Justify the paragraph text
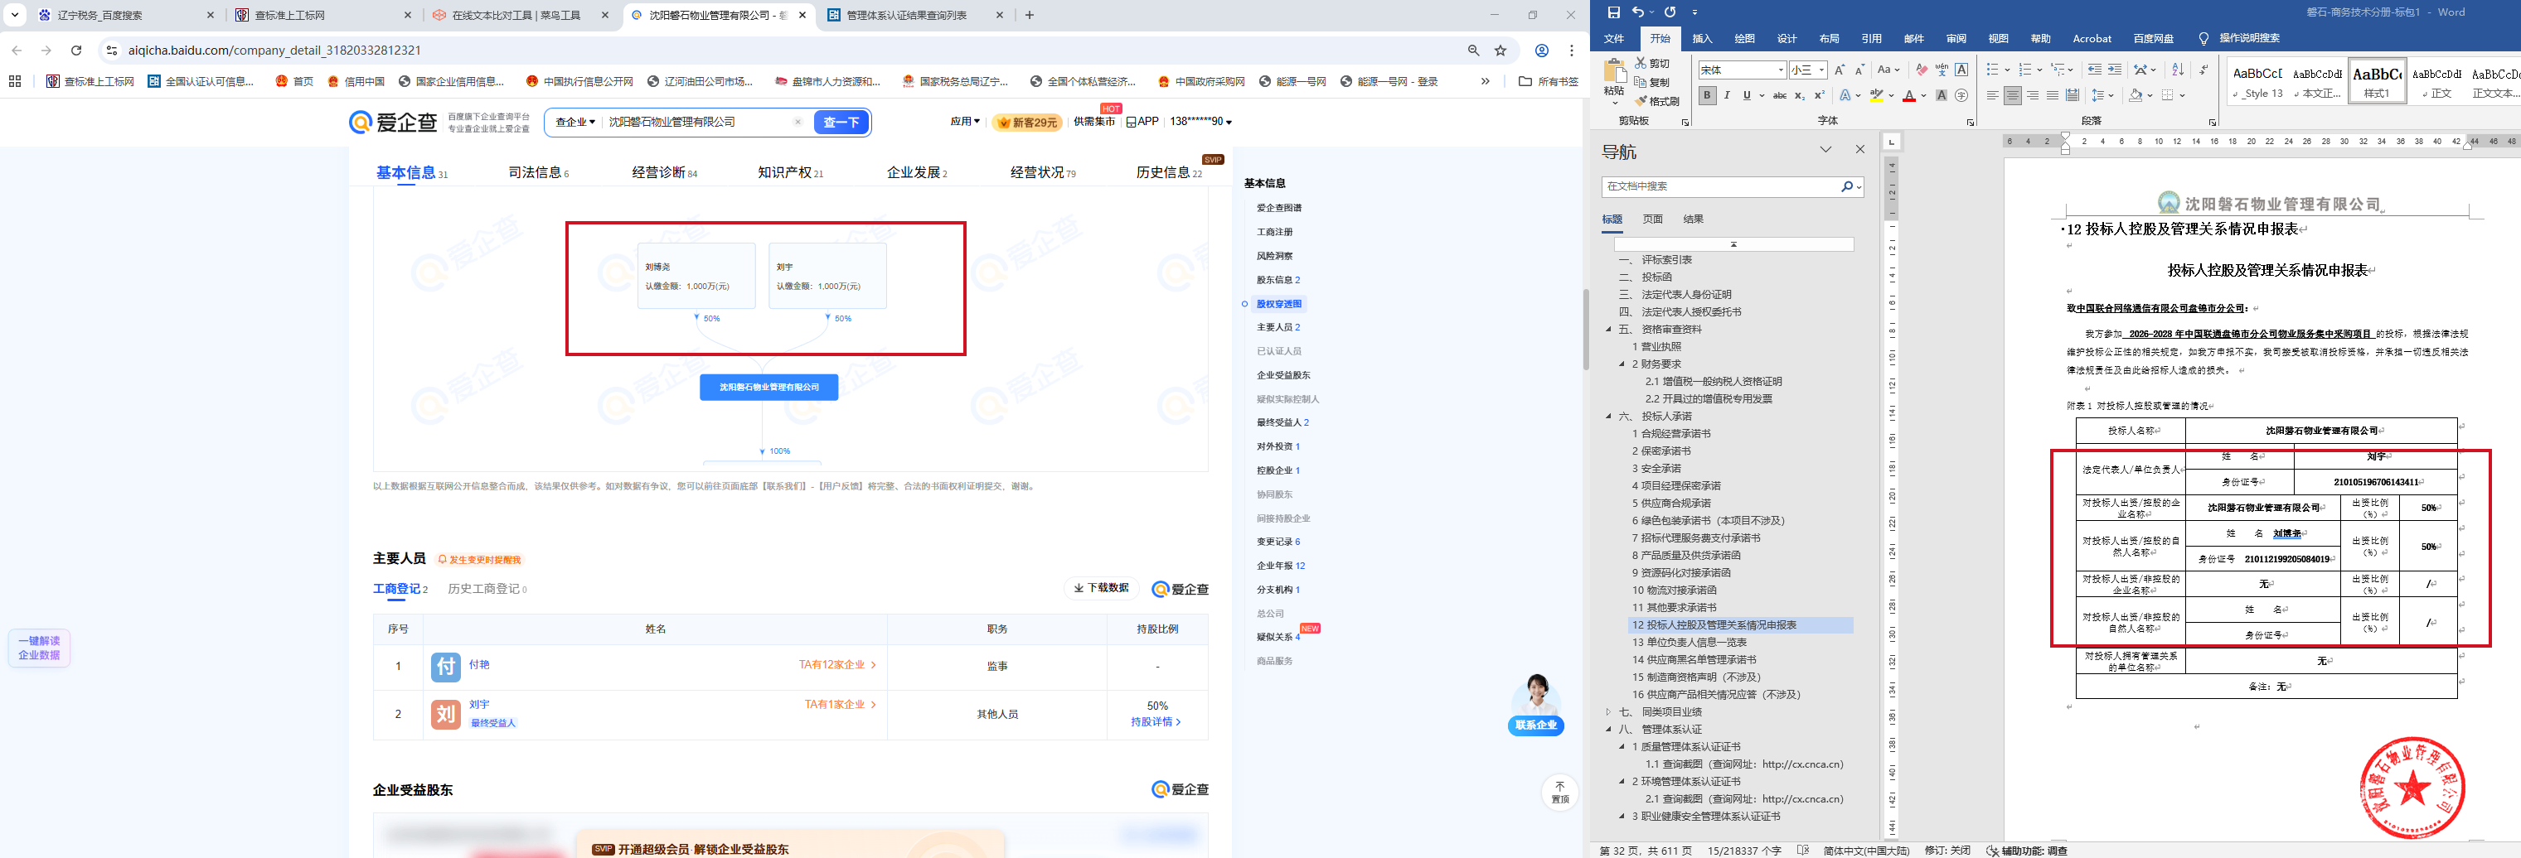 pos(2053,96)
